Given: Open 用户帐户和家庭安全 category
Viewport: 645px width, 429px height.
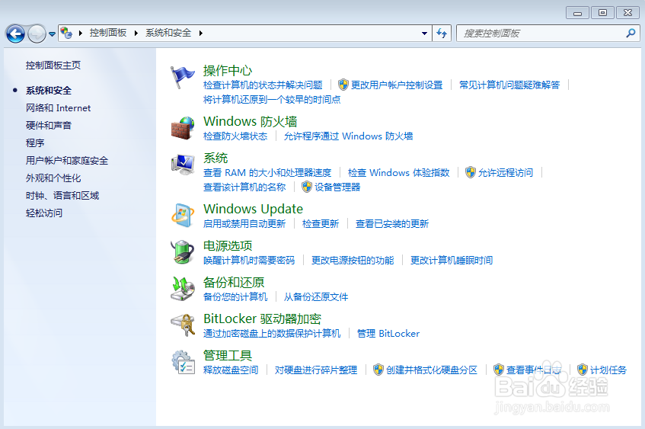Looking at the screenshot, I should [67, 161].
